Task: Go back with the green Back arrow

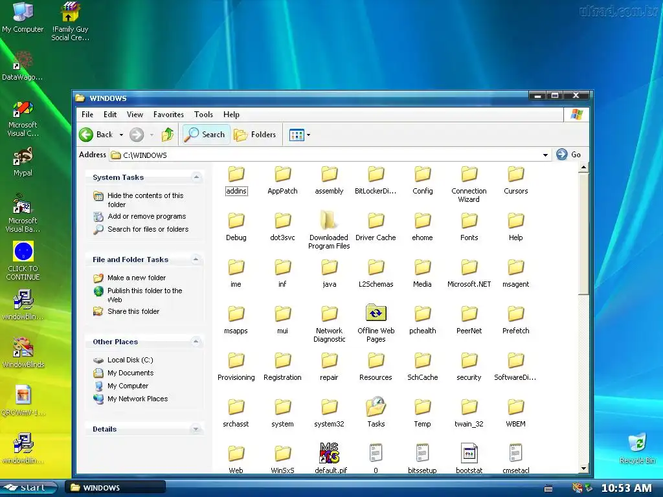Action: 86,135
